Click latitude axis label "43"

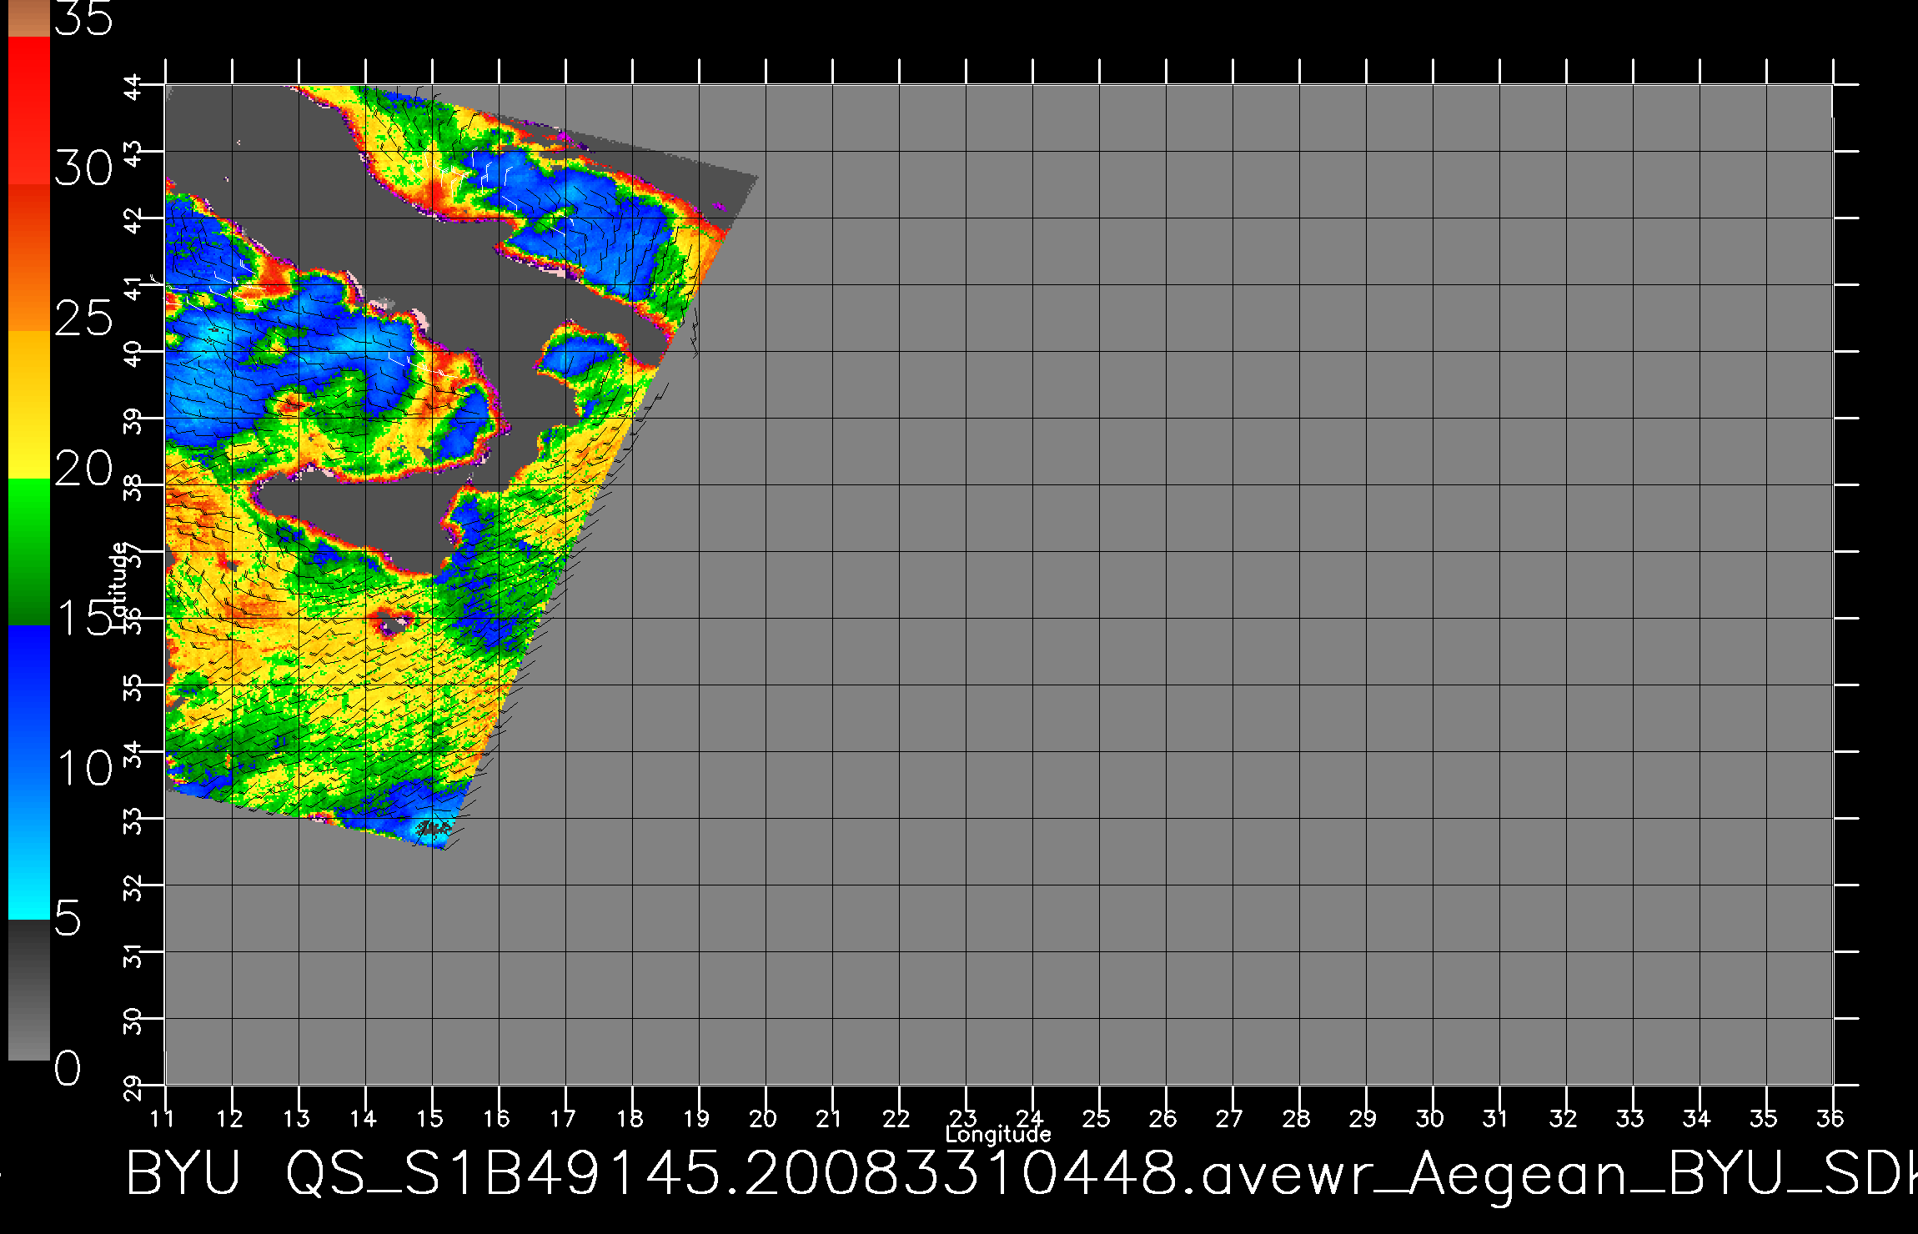coord(133,154)
